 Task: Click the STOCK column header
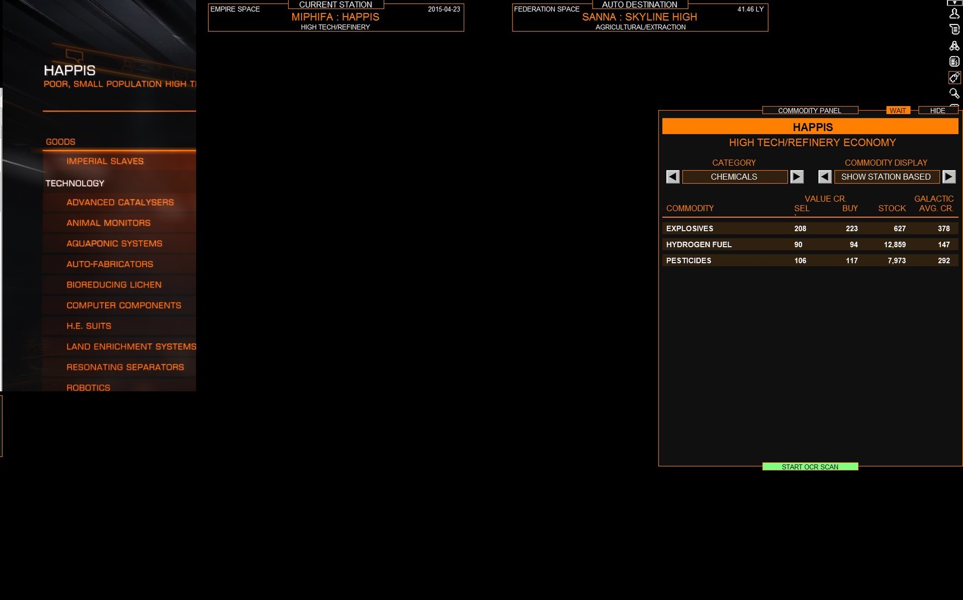(x=892, y=208)
